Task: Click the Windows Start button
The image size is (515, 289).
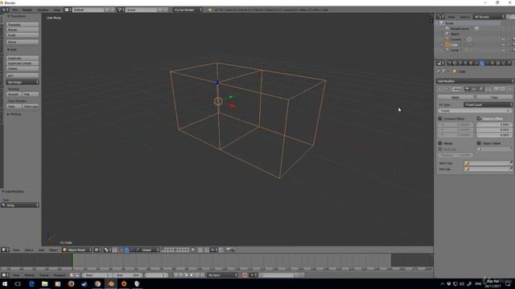Action: click(5, 283)
